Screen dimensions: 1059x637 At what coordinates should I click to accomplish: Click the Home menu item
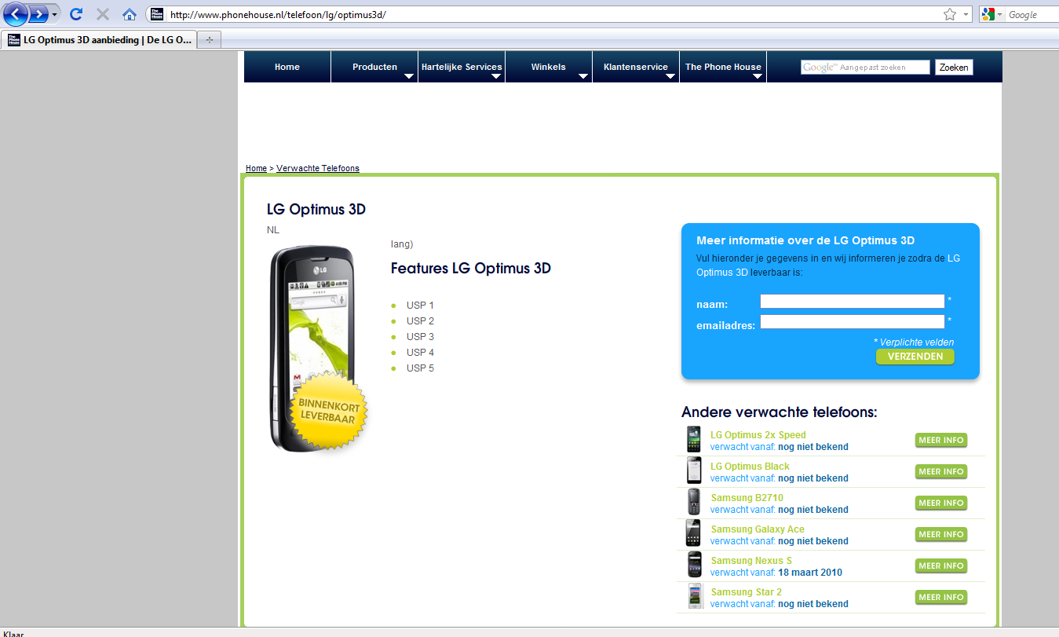point(287,67)
